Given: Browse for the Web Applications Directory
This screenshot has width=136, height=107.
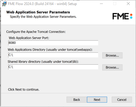Looking at the screenshot, I should click(112, 55).
